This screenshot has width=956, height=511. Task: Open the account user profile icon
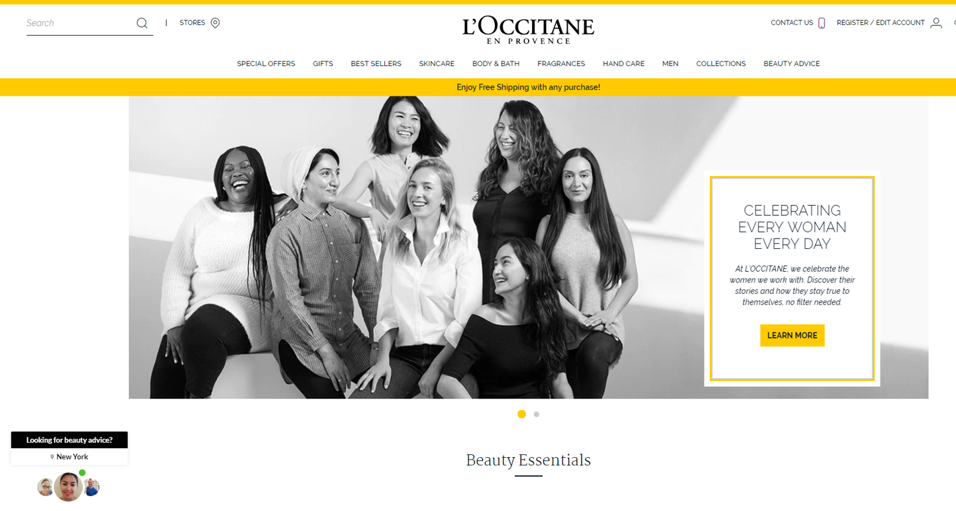936,23
